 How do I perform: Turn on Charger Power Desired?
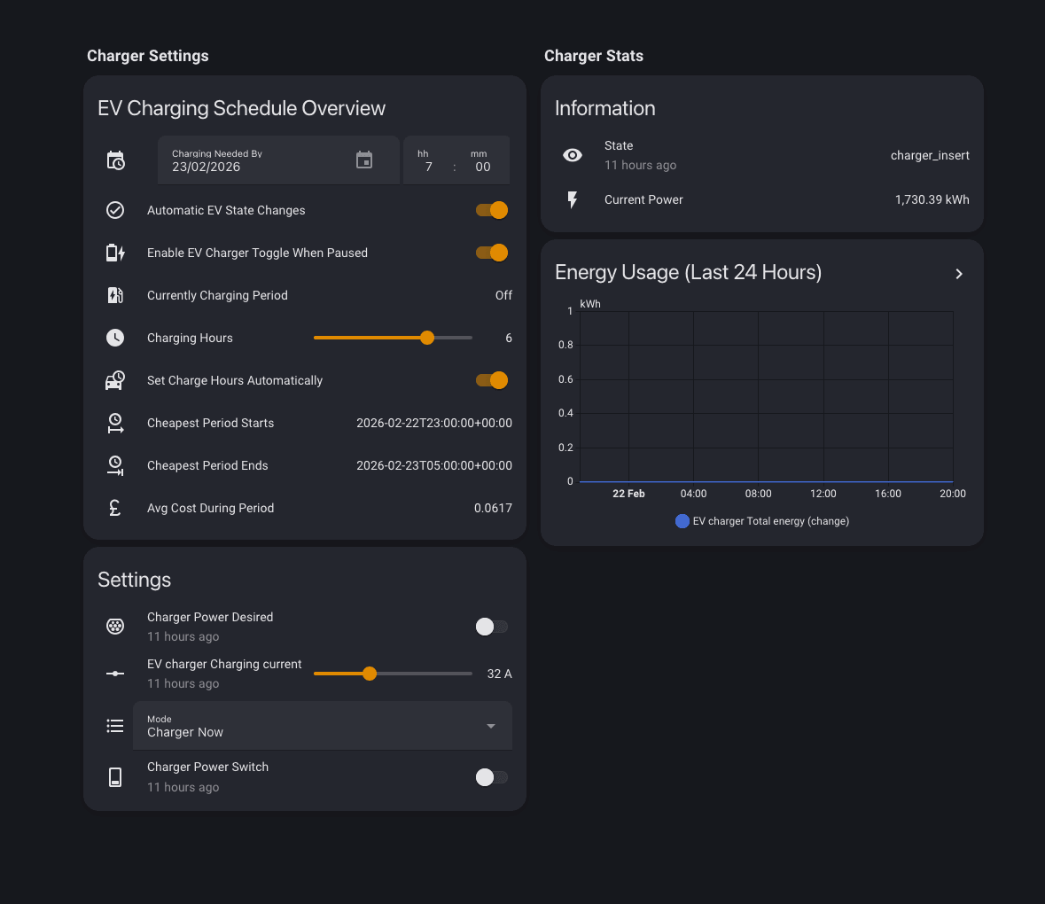point(491,627)
